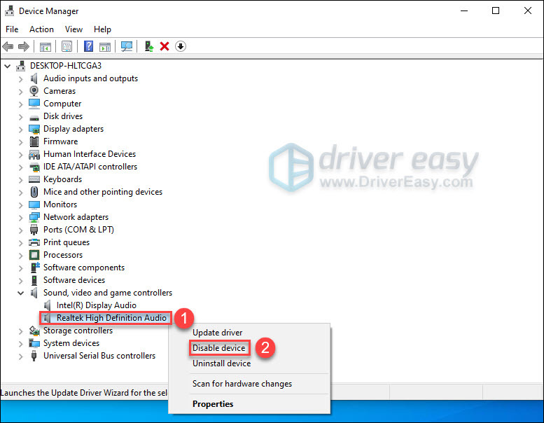
Task: Expand the Network adapters node
Action: tap(20, 217)
